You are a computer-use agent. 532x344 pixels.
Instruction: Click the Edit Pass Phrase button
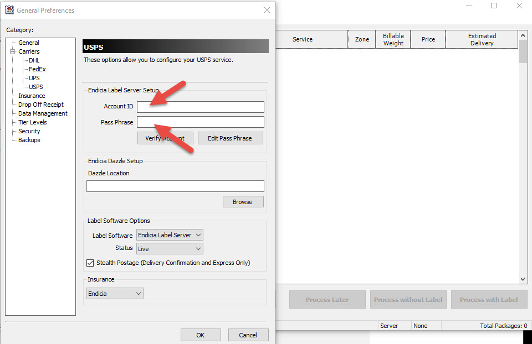point(230,138)
